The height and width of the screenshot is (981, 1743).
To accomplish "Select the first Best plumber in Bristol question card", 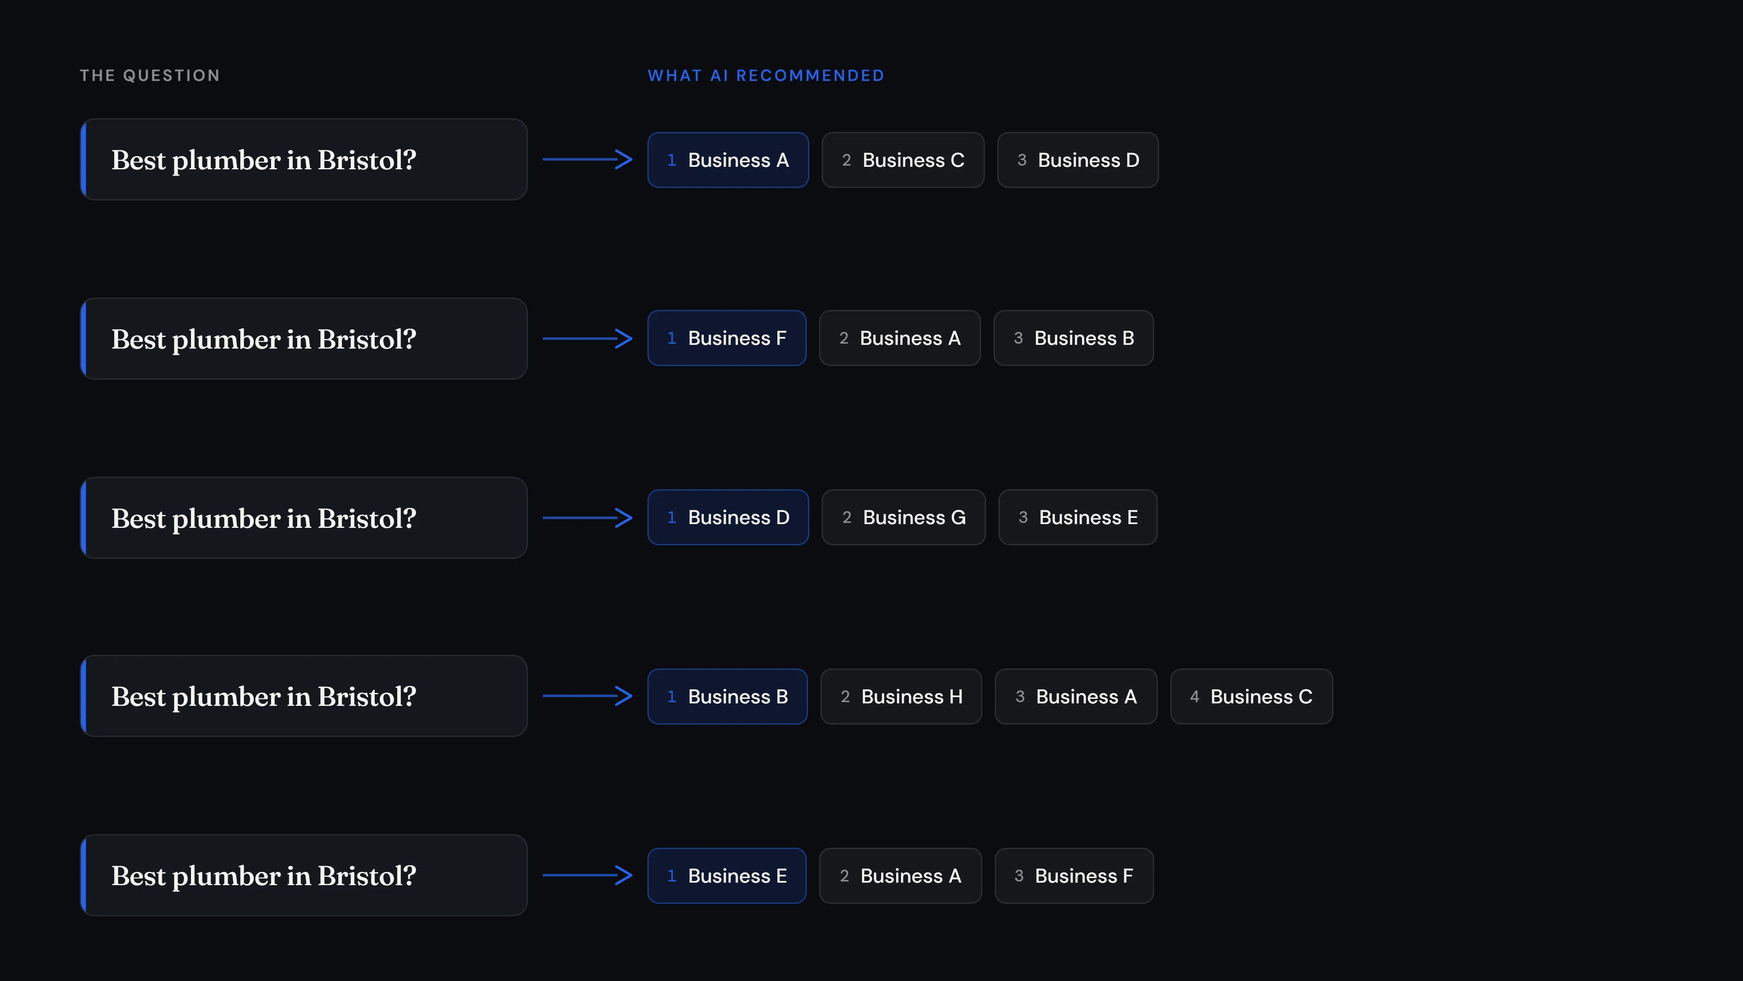I will coord(304,160).
